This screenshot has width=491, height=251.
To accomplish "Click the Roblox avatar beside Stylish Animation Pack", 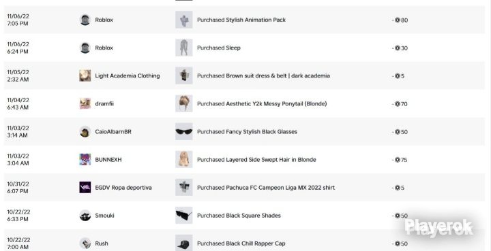I will pos(85,20).
